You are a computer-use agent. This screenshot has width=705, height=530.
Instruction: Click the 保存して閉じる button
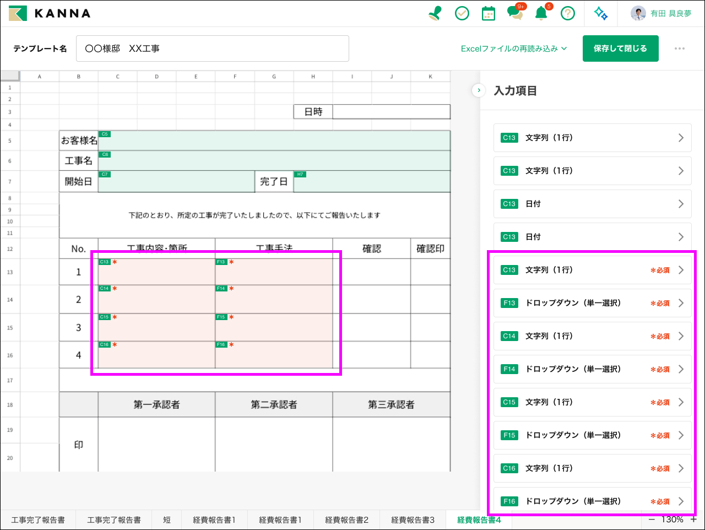(620, 48)
